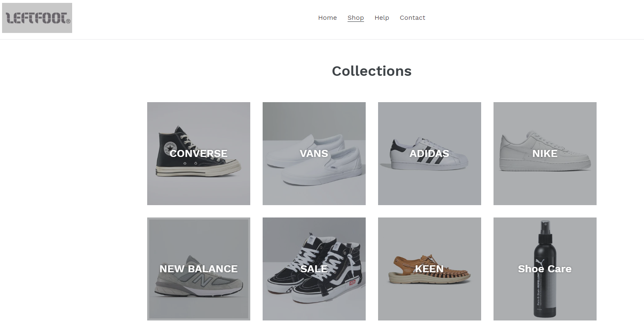
Task: View the SALE collection title
Action: coord(314,269)
